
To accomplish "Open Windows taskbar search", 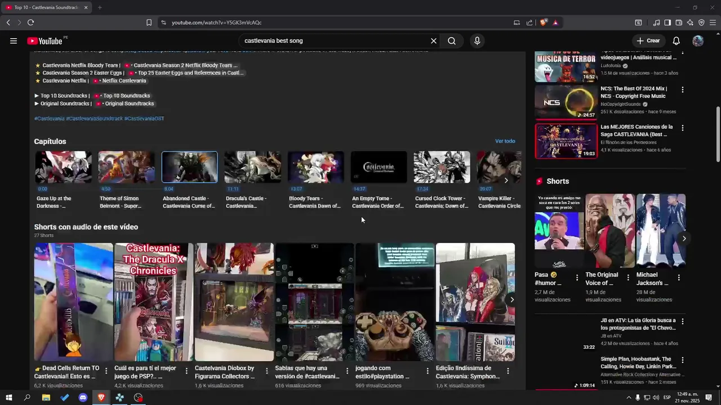I will (27, 398).
